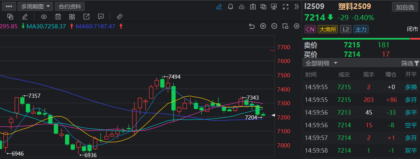Screen dimensions: 420x159
Task: Click the overlapping windows icon
Action: coord(264,7)
